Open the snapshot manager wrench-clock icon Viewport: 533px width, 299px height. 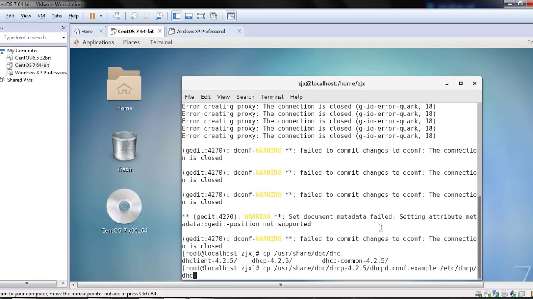tap(159, 16)
